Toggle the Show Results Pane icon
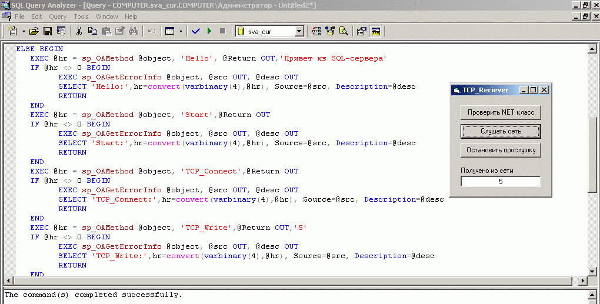This screenshot has width=600, height=304. pos(376,31)
